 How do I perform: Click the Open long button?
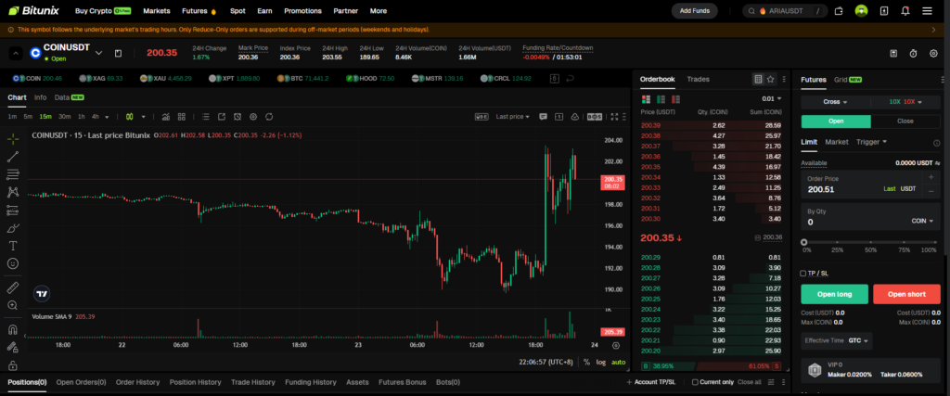coord(834,294)
